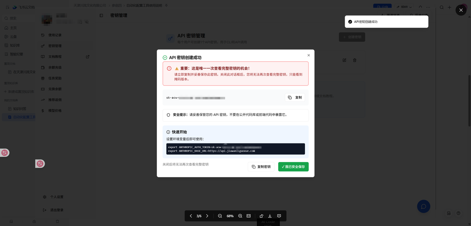
Task: Zoom out using the minus magnifier
Action: pos(220,216)
